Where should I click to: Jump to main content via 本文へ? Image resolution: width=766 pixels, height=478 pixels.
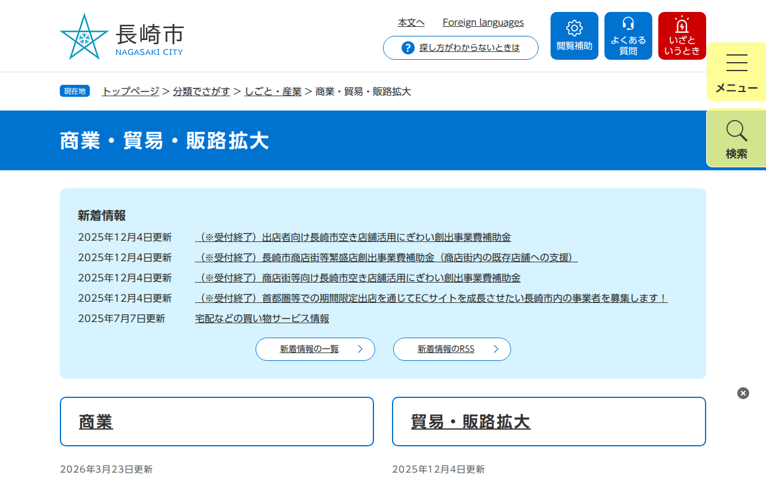411,22
